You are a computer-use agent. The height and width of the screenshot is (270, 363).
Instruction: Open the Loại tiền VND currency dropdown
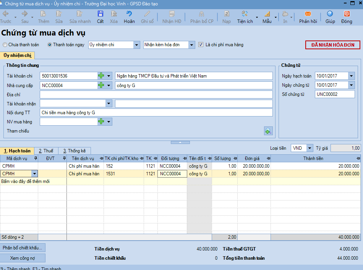click(309, 148)
